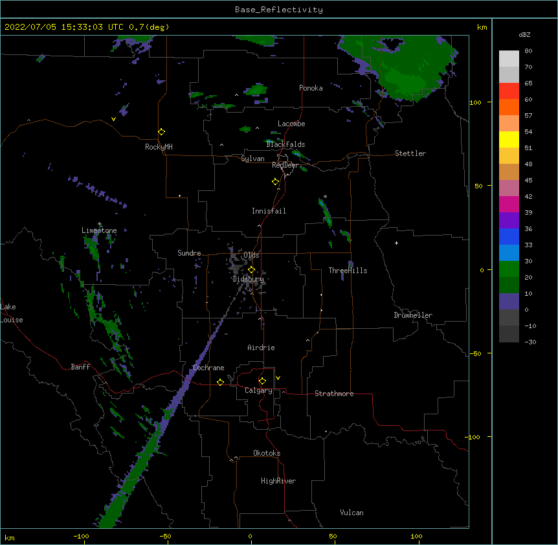Click the 2022/07/05 timestamp text
This screenshot has height=545, width=558.
87,27
